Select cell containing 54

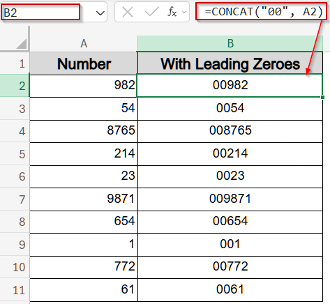tap(84, 109)
